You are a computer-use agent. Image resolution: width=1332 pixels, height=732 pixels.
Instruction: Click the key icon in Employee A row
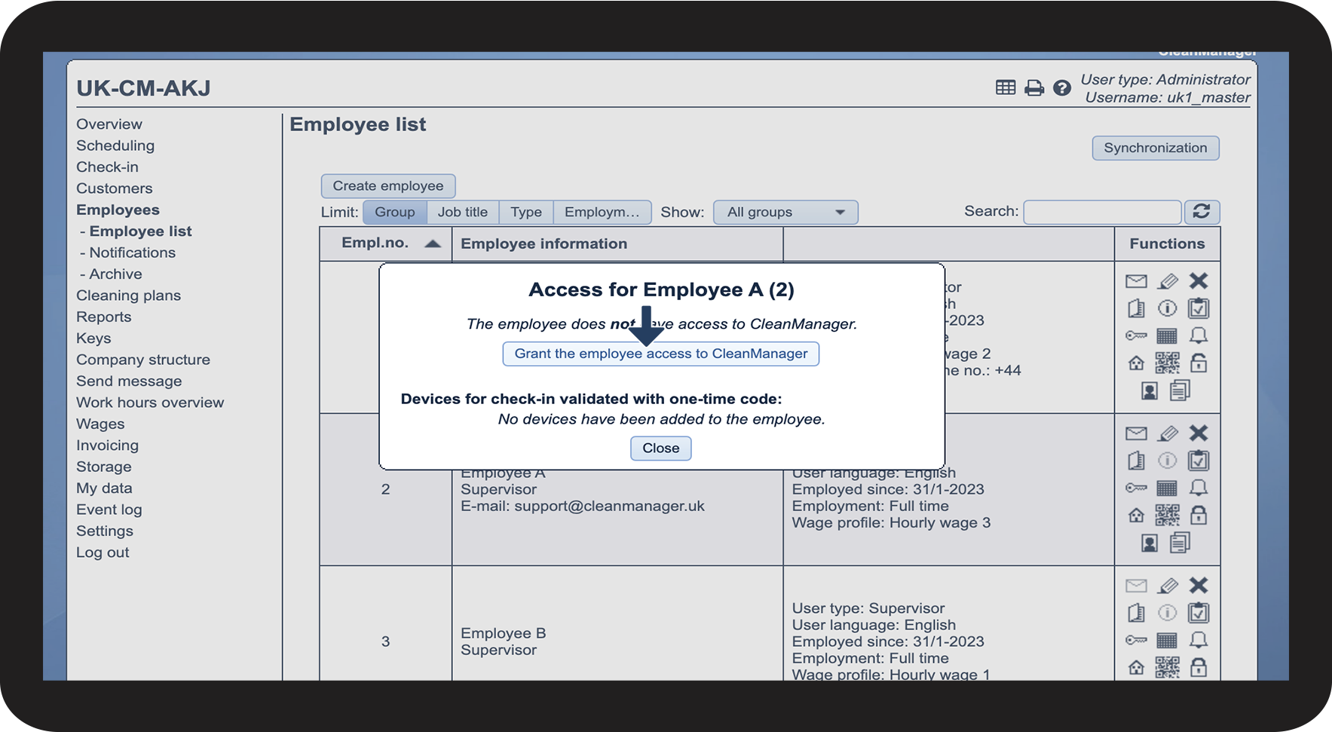(1136, 489)
